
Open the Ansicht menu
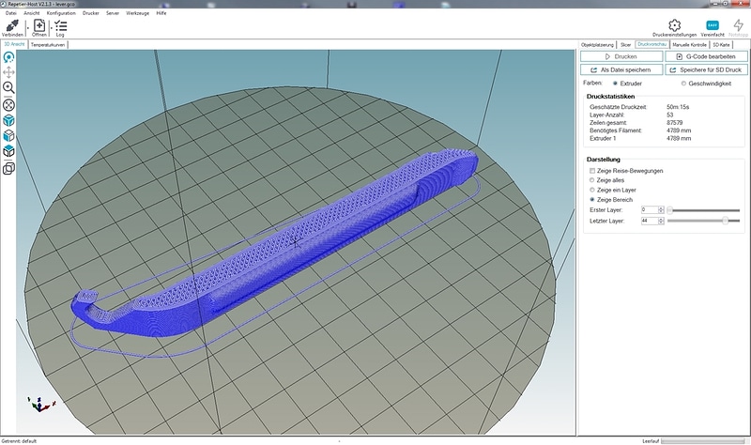point(32,13)
